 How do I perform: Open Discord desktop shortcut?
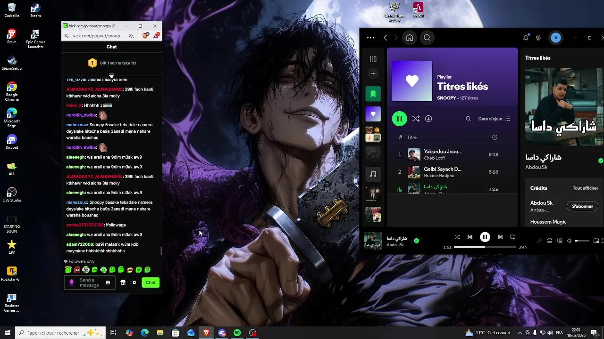(12, 142)
